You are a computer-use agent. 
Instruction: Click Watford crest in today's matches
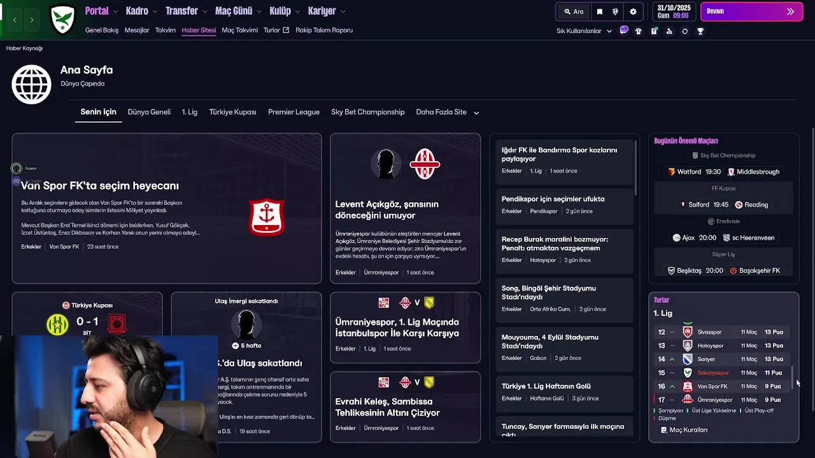tap(671, 172)
